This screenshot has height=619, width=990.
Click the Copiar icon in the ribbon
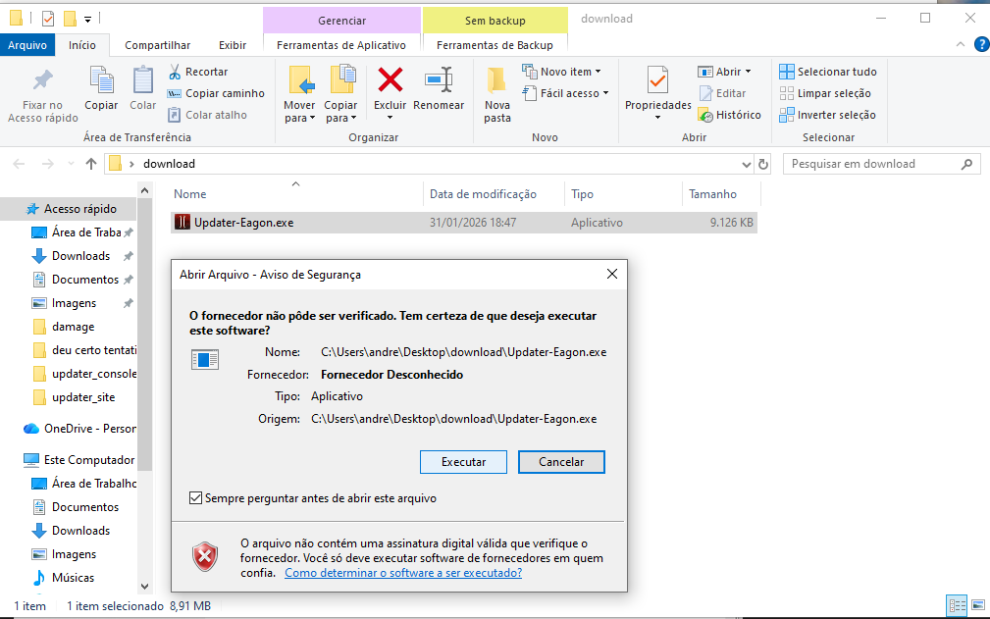tap(101, 80)
